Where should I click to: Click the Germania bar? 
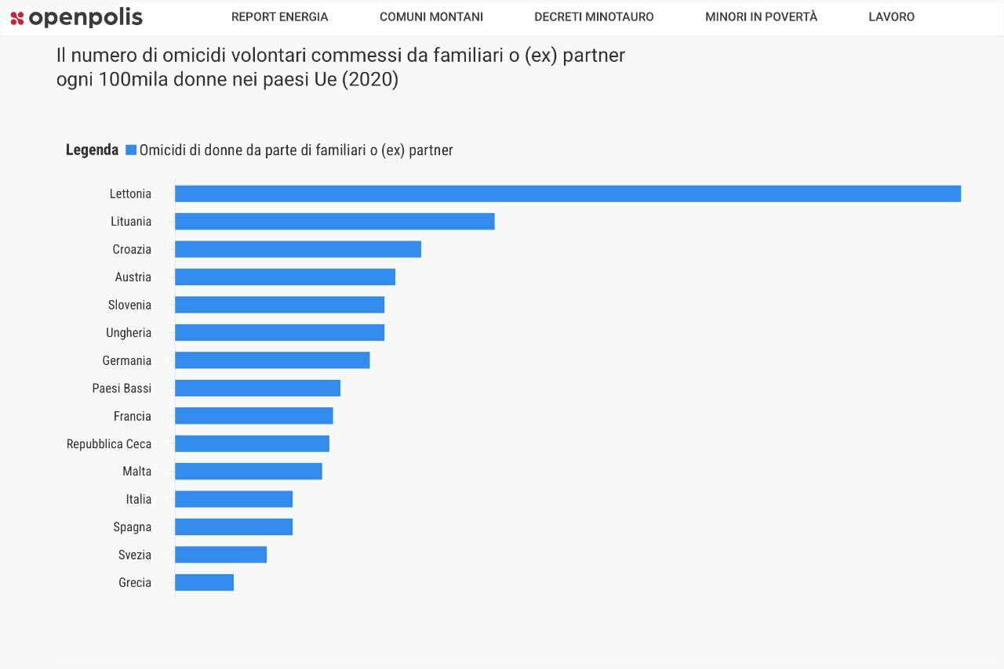pyautogui.click(x=272, y=360)
